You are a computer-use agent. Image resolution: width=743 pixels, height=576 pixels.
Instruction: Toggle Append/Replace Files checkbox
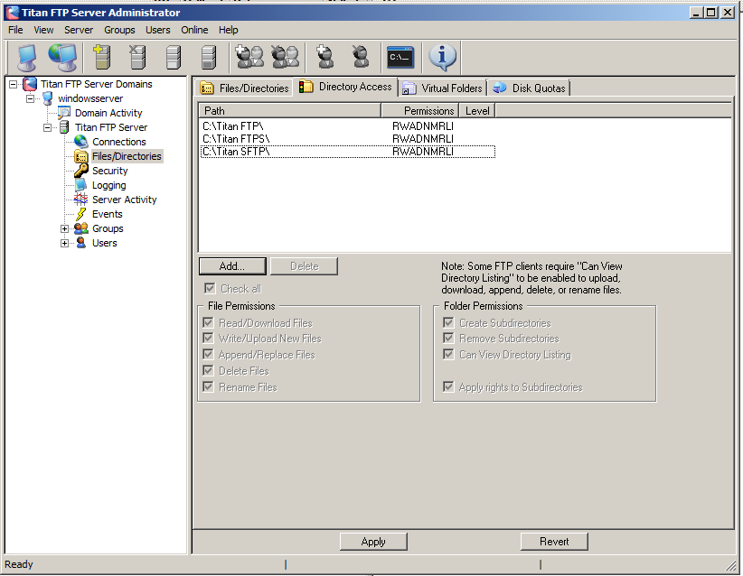208,354
